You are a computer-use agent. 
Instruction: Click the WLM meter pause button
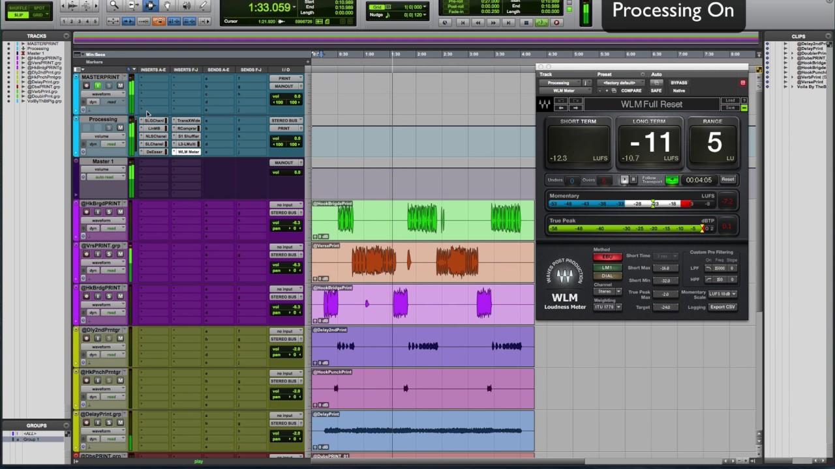pyautogui.click(x=633, y=180)
